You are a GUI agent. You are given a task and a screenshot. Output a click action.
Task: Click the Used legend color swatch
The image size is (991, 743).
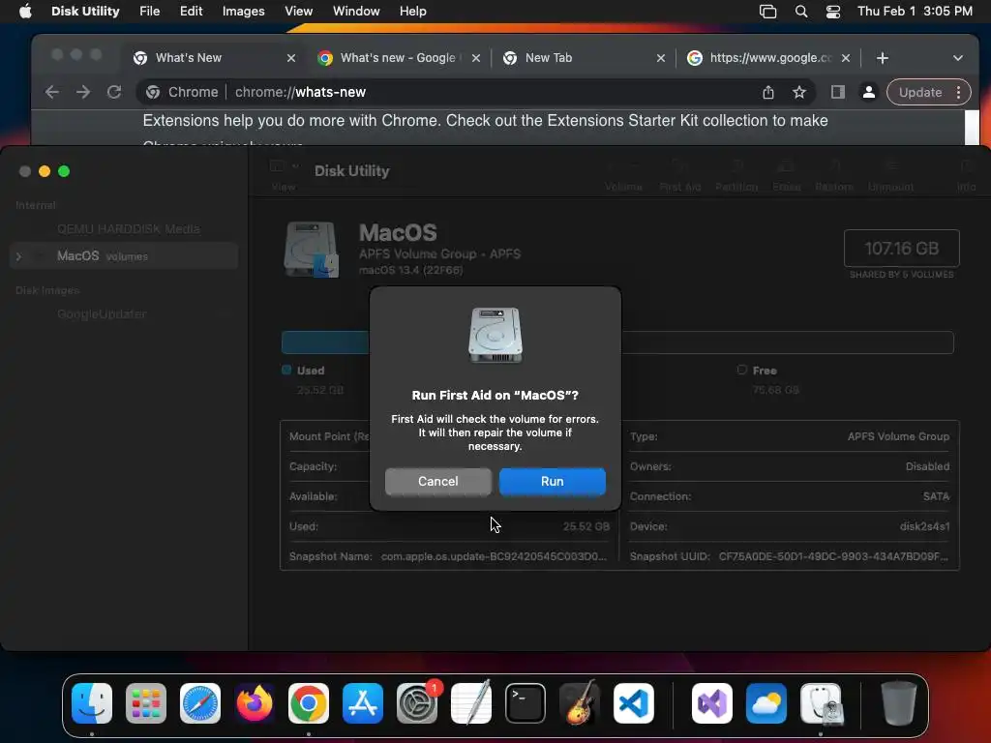pyautogui.click(x=286, y=371)
